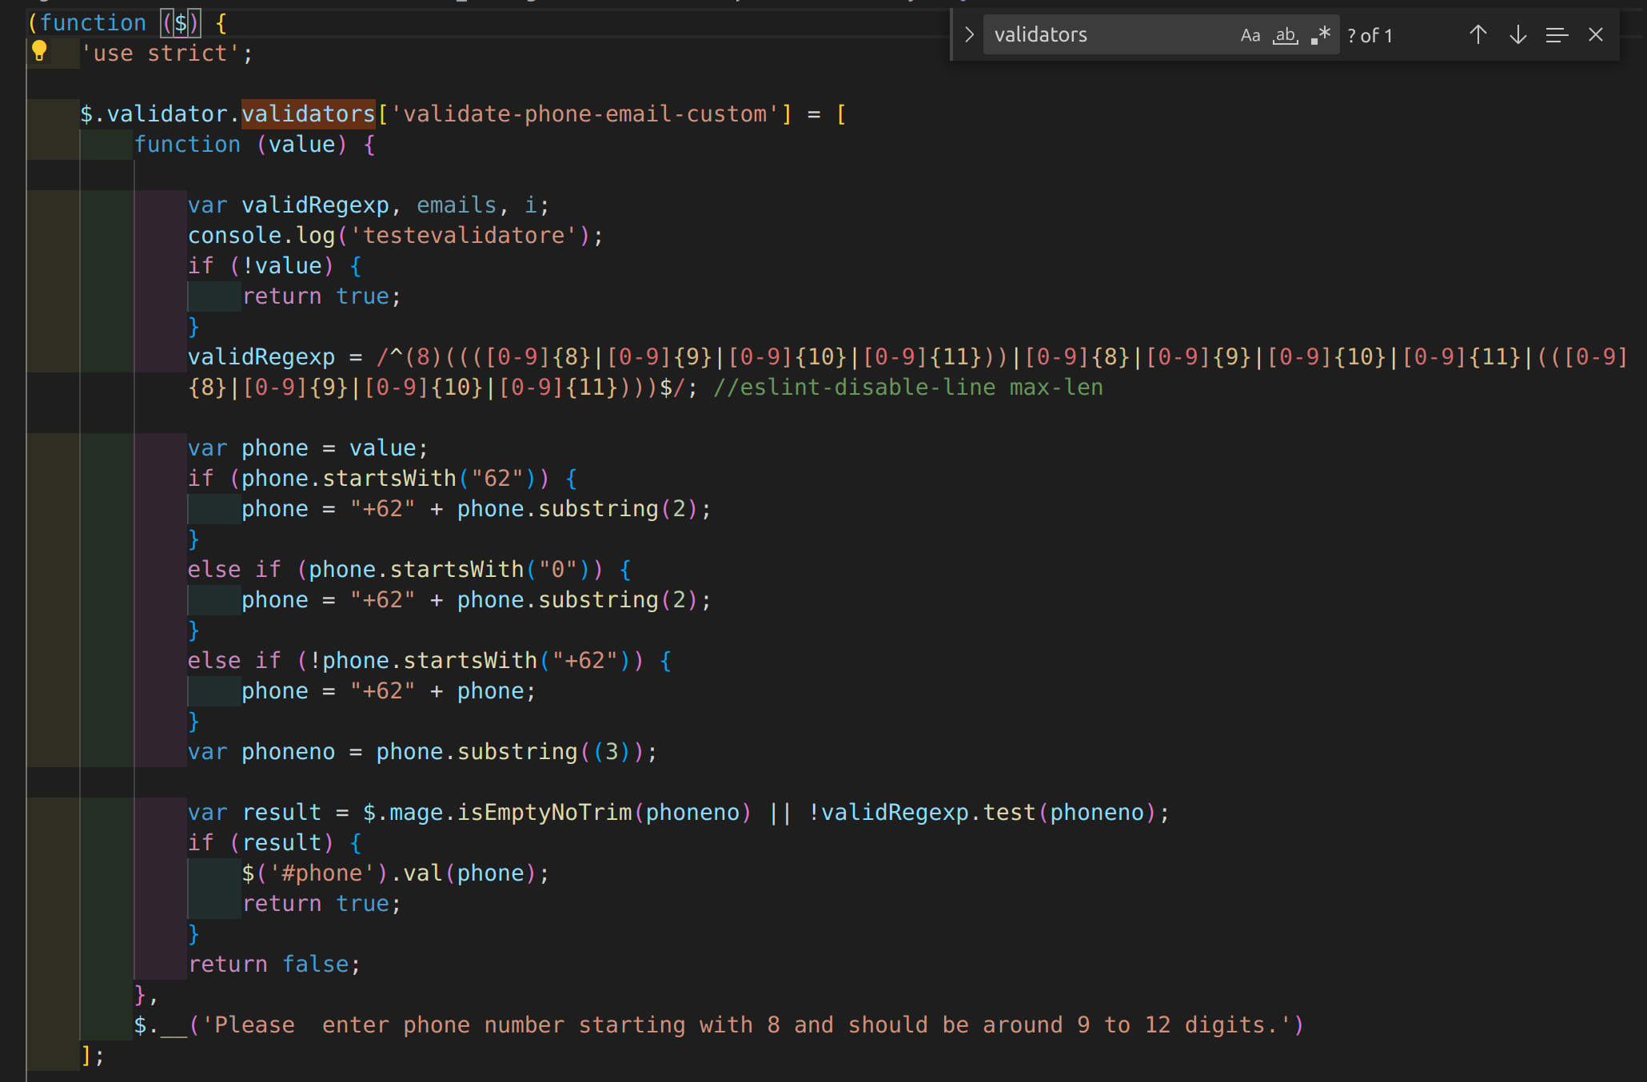Click 'return false;' statement
The height and width of the screenshot is (1082, 1647).
(275, 965)
